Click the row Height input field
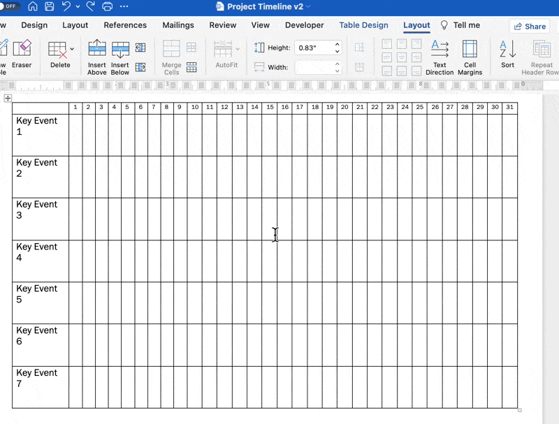559x424 pixels. (x=314, y=47)
